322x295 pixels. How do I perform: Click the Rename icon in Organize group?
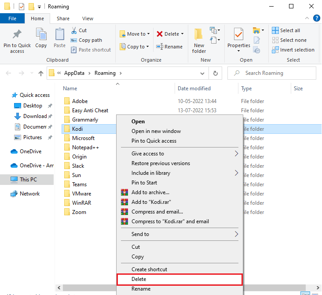click(160, 47)
